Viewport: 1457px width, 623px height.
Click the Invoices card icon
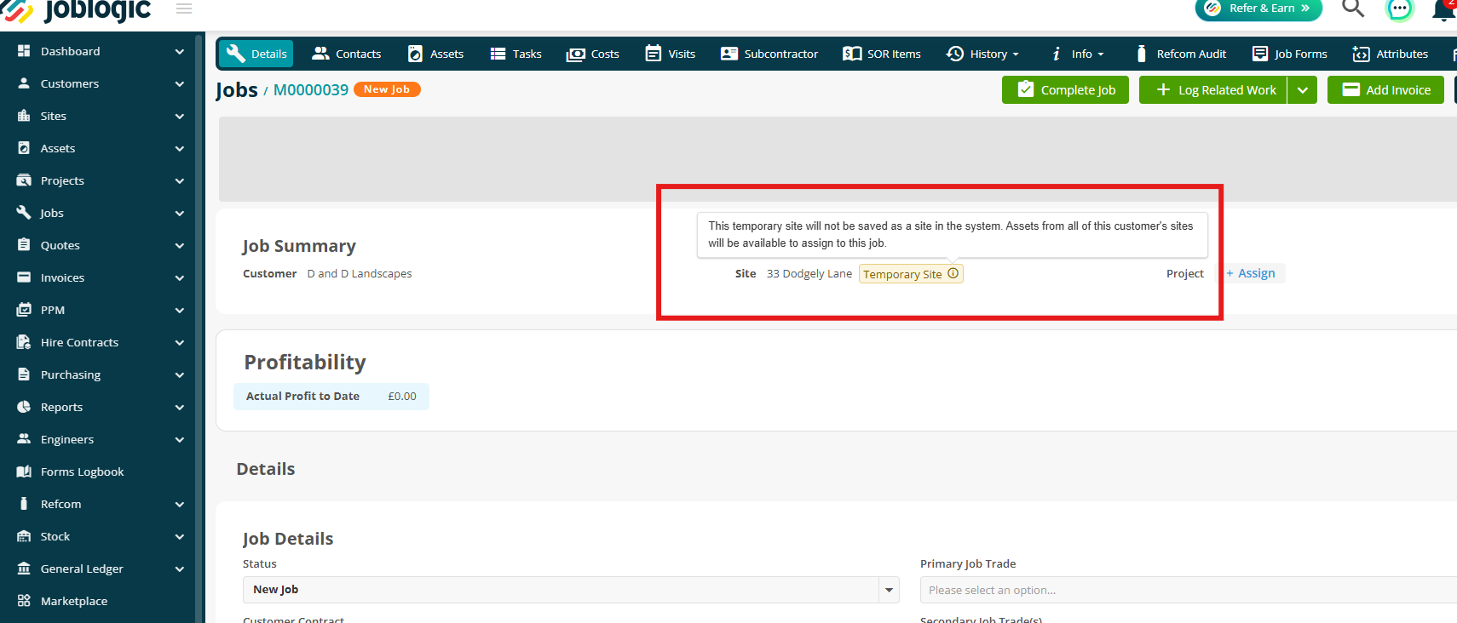[x=24, y=277]
